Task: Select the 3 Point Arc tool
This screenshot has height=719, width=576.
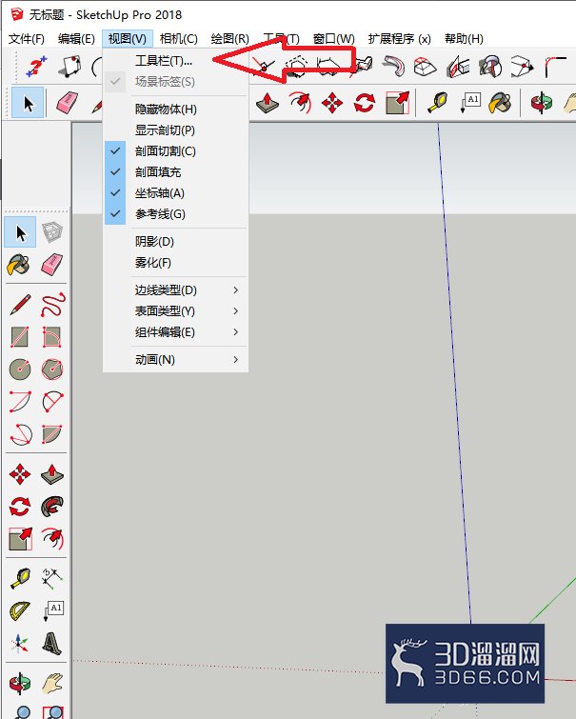Action: pyautogui.click(x=21, y=434)
